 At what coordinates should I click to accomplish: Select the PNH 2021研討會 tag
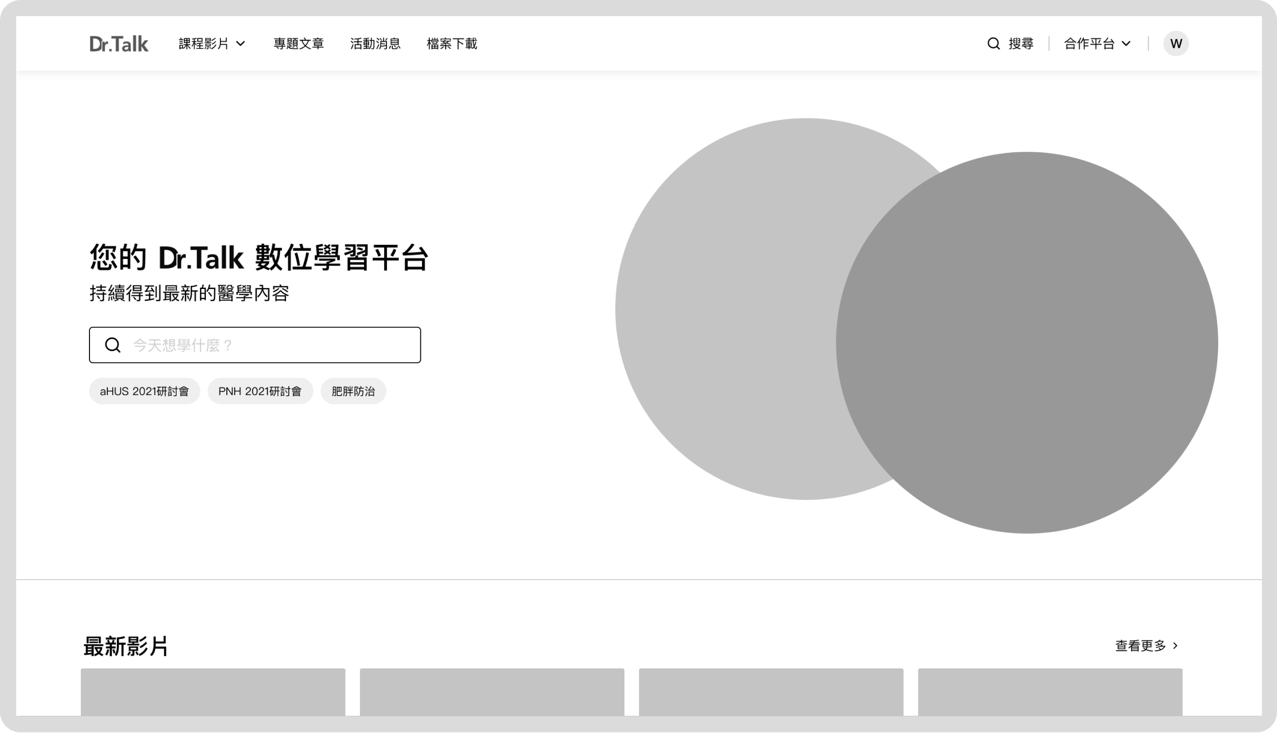260,391
